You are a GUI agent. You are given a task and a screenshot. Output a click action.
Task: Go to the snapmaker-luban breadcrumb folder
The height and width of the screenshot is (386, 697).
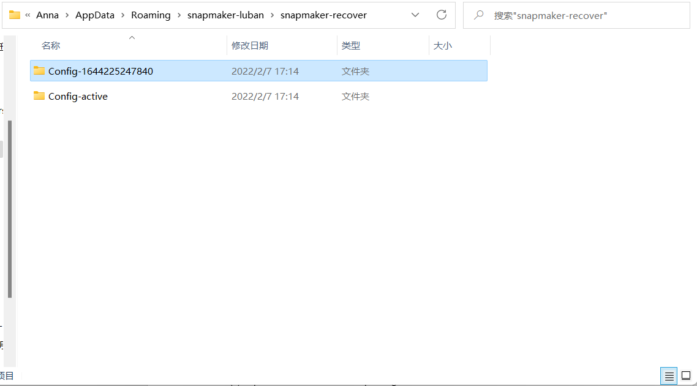225,15
